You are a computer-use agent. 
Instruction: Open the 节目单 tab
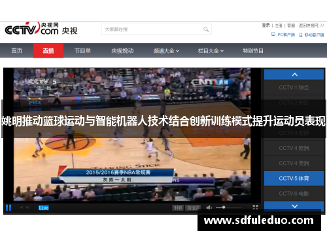click(82, 51)
